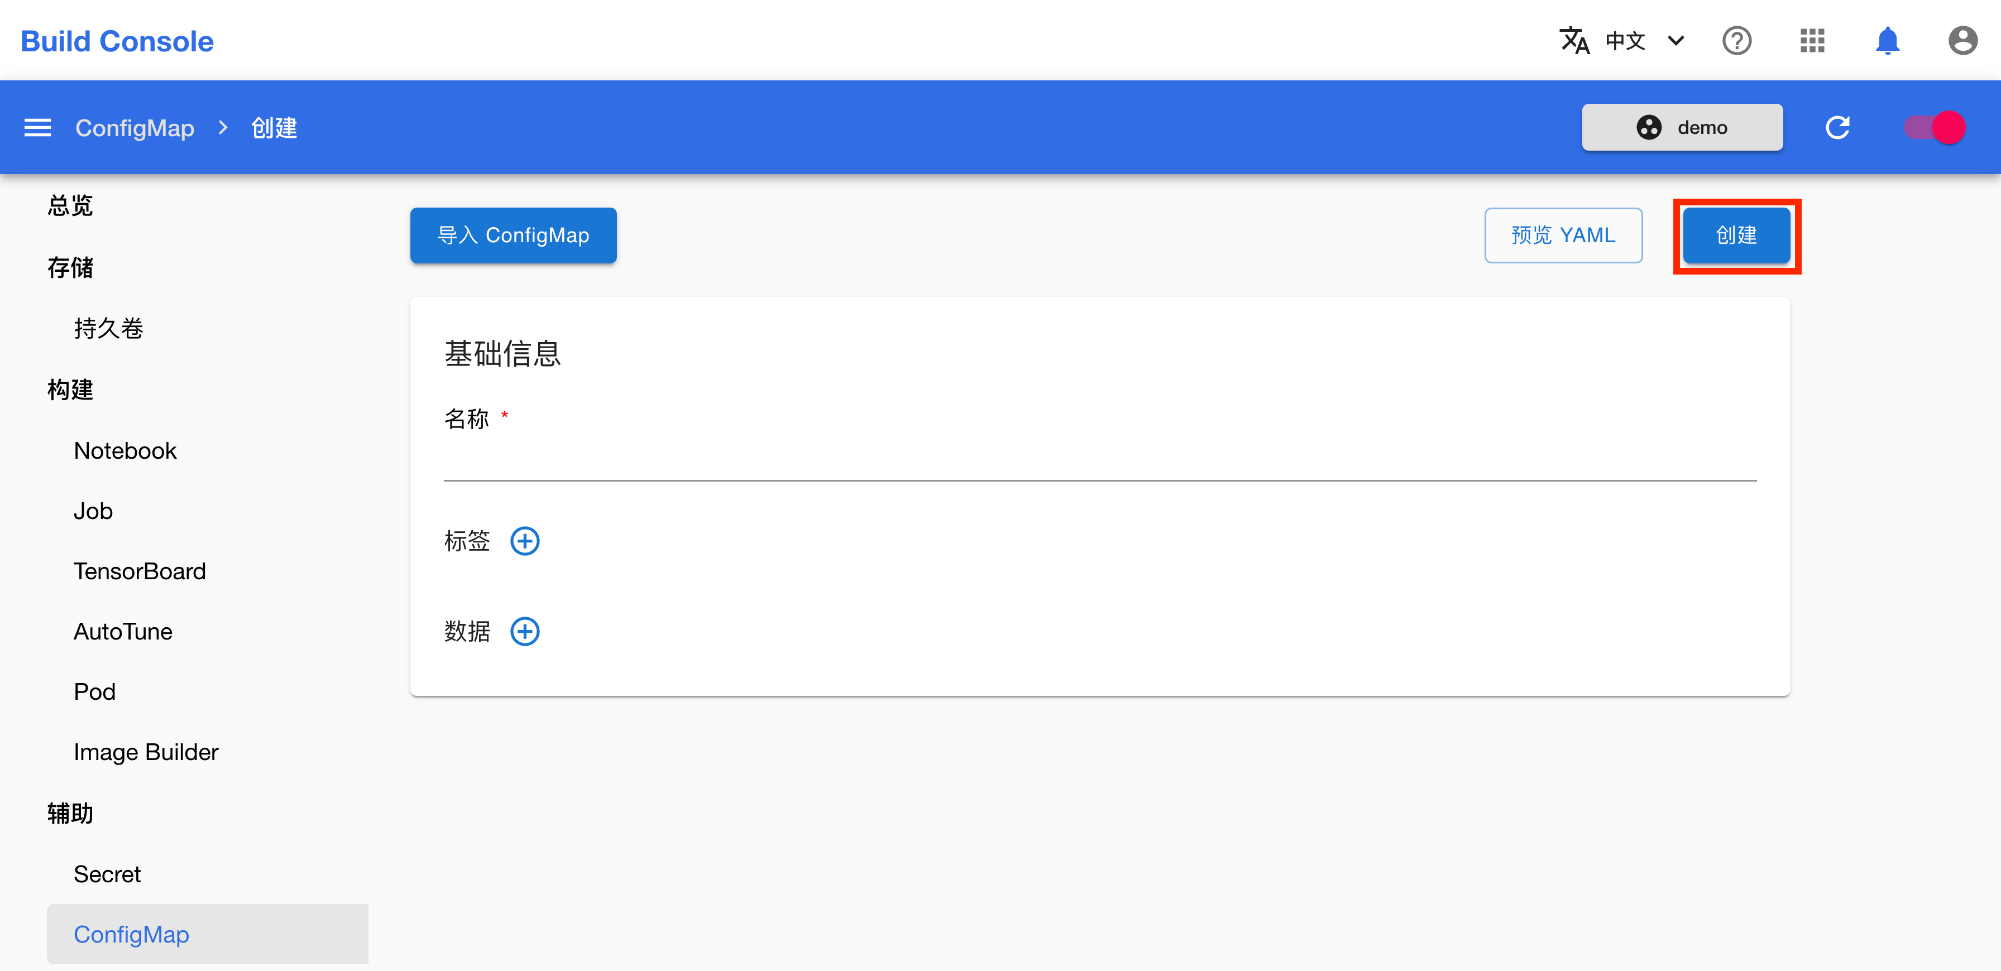Screen dimensions: 2001x971
Task: Click the highlighted 创建 button
Action: (x=1736, y=235)
